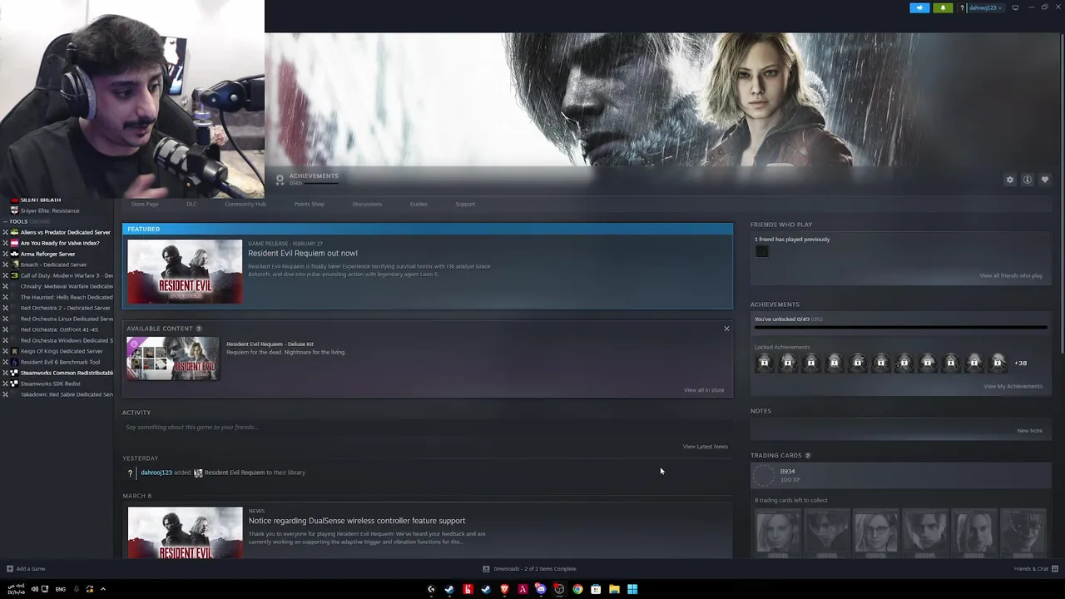Open featured Resident Evil Requiem thumbnail
This screenshot has width=1065, height=599.
pyautogui.click(x=185, y=271)
